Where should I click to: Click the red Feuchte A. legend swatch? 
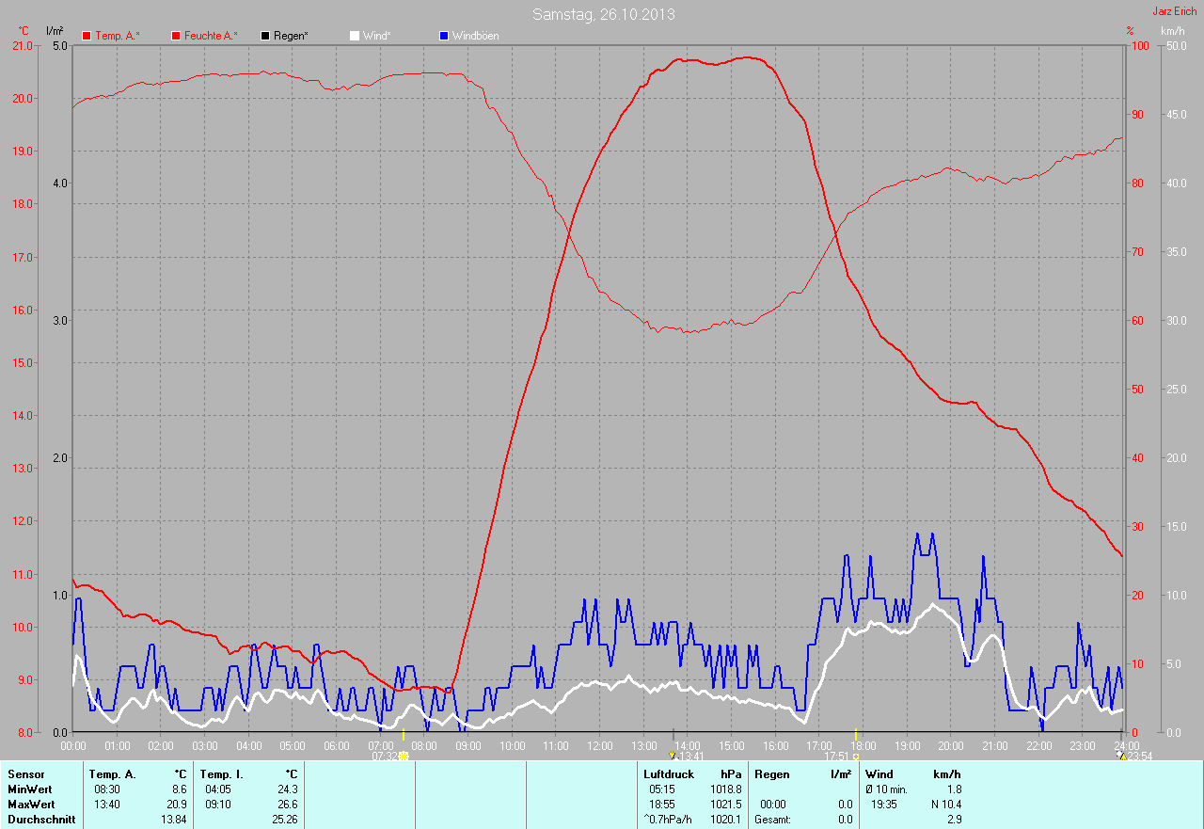tap(175, 36)
